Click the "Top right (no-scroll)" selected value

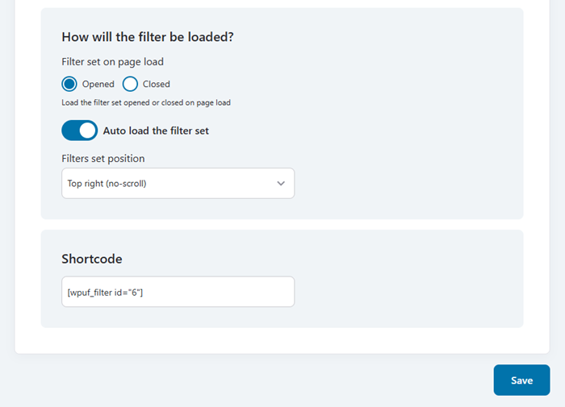pos(107,183)
